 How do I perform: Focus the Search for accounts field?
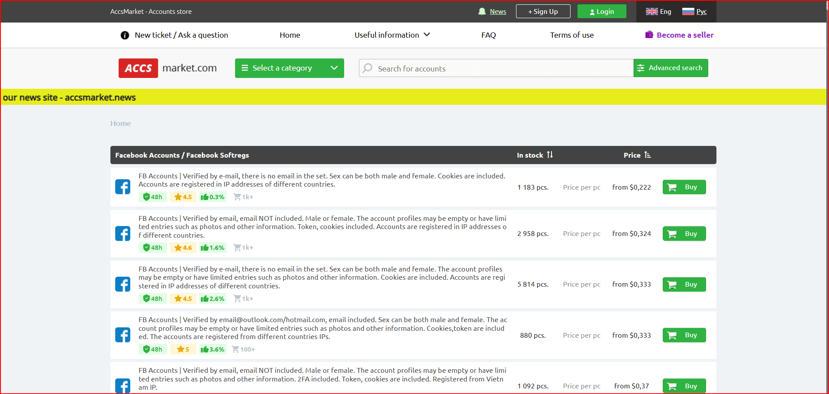pos(498,68)
